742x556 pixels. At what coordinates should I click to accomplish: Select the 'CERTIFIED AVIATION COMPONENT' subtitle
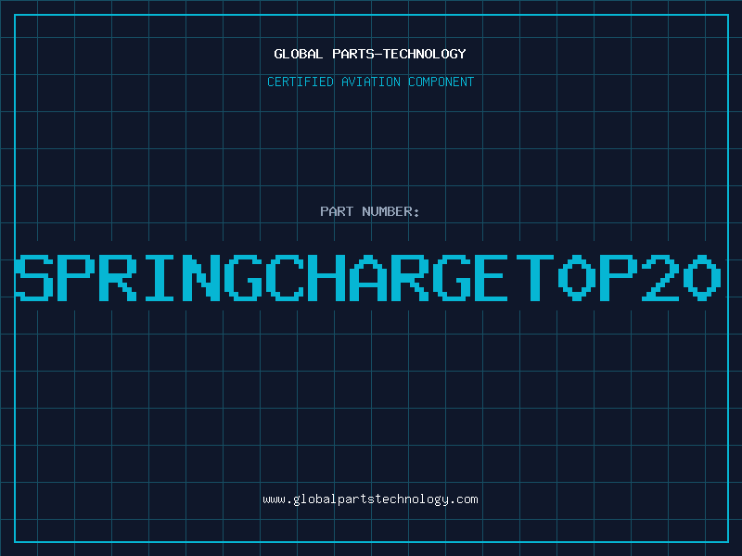370,82
